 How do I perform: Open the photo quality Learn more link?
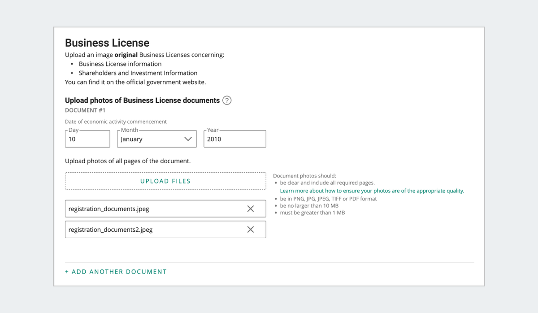[372, 191]
